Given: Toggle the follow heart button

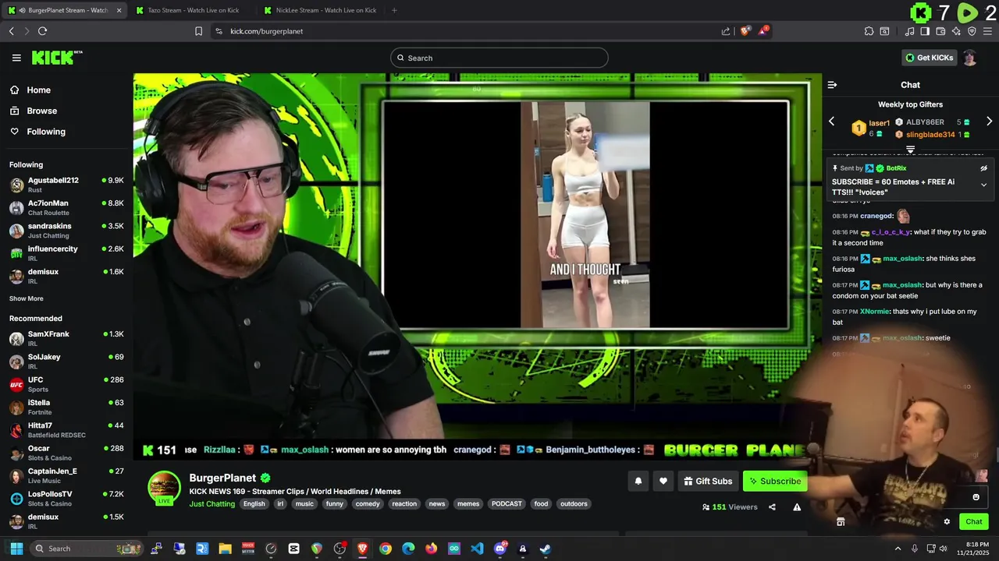Looking at the screenshot, I should pos(663,481).
